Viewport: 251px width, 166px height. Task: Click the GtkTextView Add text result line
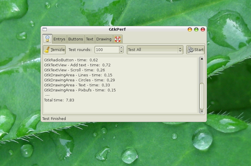(77, 65)
